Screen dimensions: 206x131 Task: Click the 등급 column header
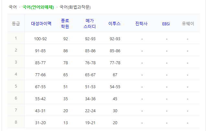pyautogui.click(x=16, y=24)
